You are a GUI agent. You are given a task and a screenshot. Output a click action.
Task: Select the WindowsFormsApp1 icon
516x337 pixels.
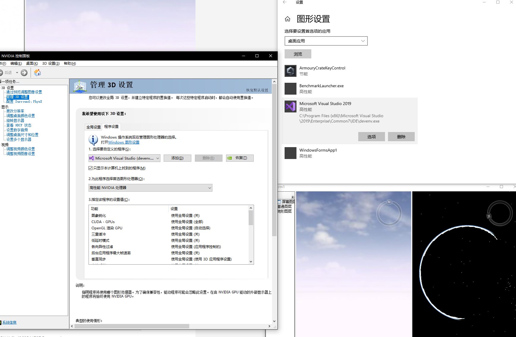(x=291, y=153)
